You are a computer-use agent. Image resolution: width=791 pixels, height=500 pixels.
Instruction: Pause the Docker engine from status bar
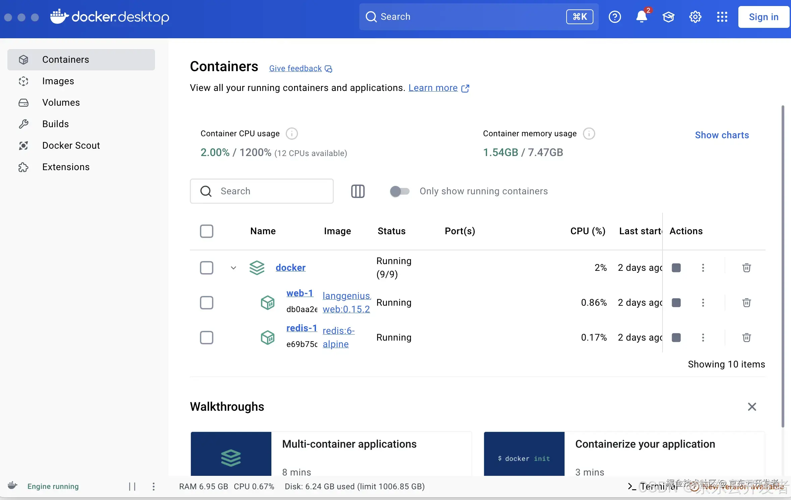132,487
